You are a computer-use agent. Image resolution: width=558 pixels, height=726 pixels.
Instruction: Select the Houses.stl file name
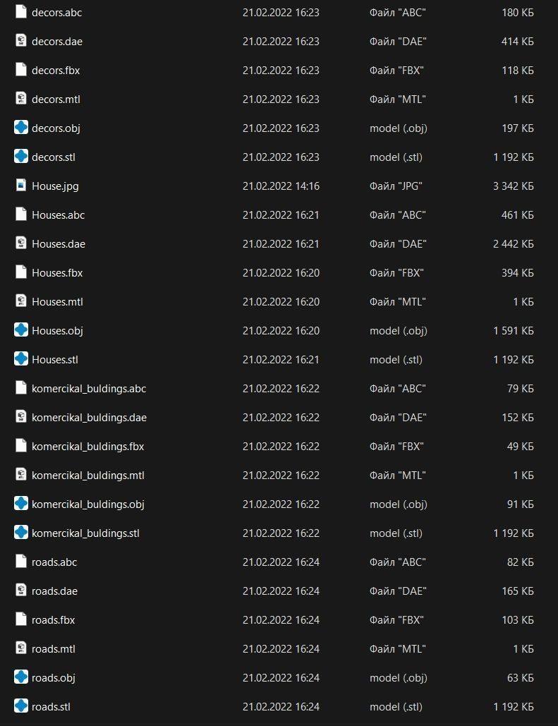[55, 359]
